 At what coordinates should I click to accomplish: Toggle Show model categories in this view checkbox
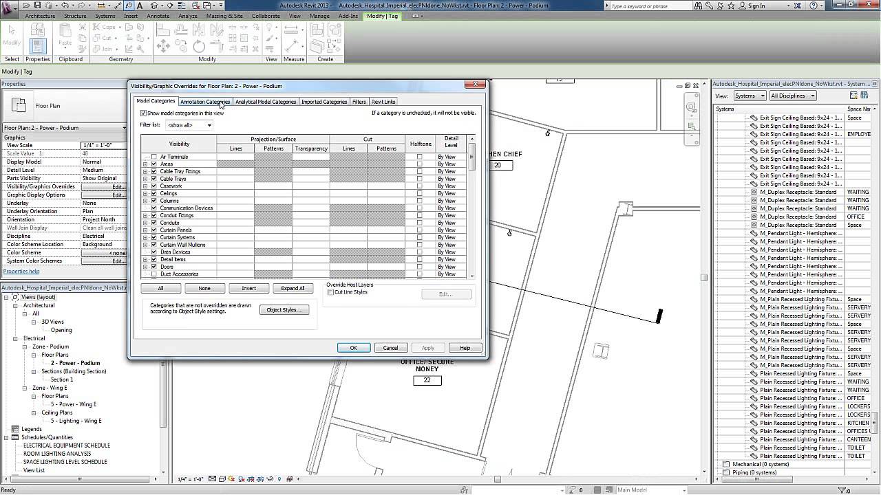tap(143, 113)
